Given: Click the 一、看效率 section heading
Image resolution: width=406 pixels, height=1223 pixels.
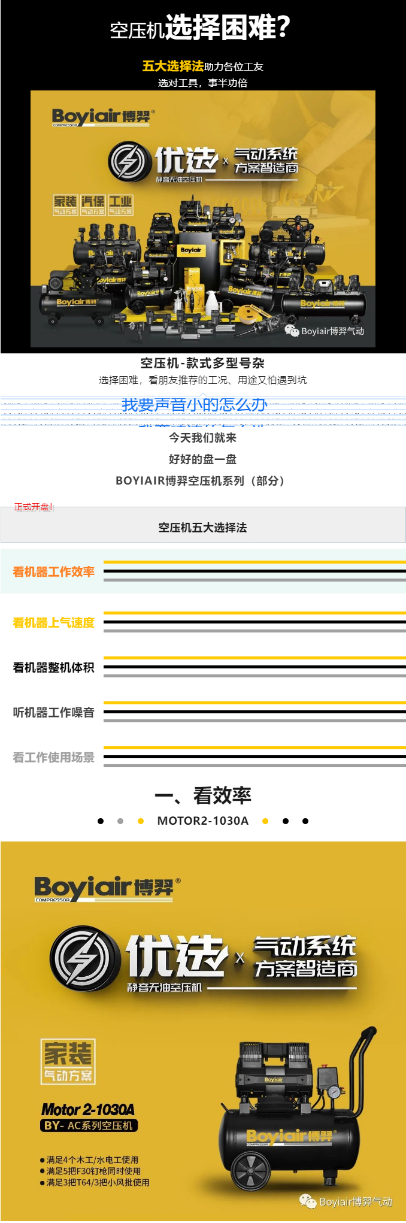Looking at the screenshot, I should 203,795.
